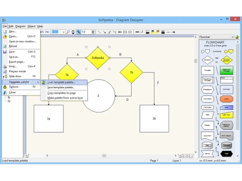Click the canvas vertical scroll-up arrow
242x181 pixels.
coord(196,37)
